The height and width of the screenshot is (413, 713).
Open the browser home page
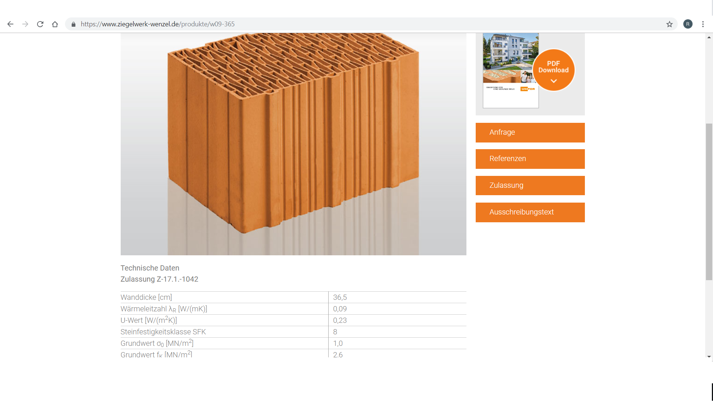(55, 24)
